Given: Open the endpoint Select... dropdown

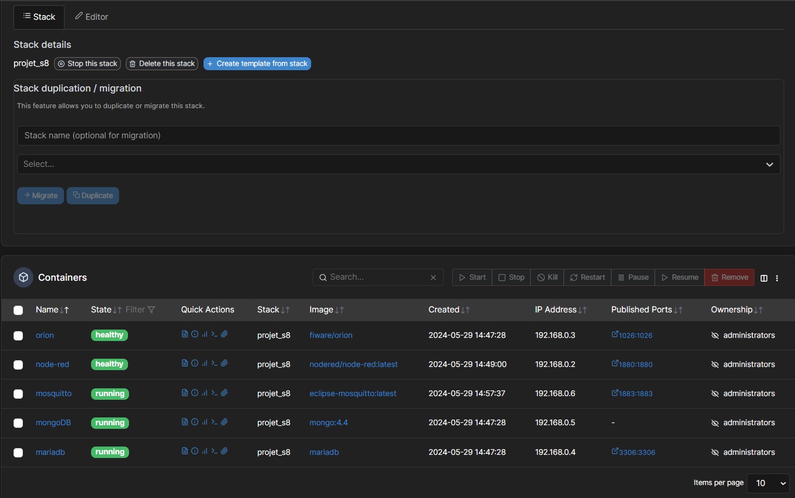Looking at the screenshot, I should (x=399, y=164).
